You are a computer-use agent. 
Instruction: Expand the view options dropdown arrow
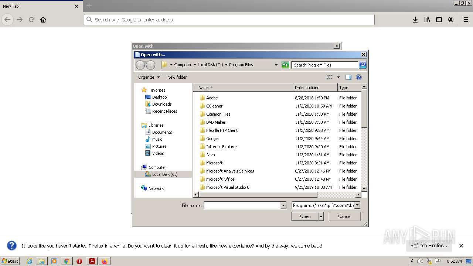[338, 77]
